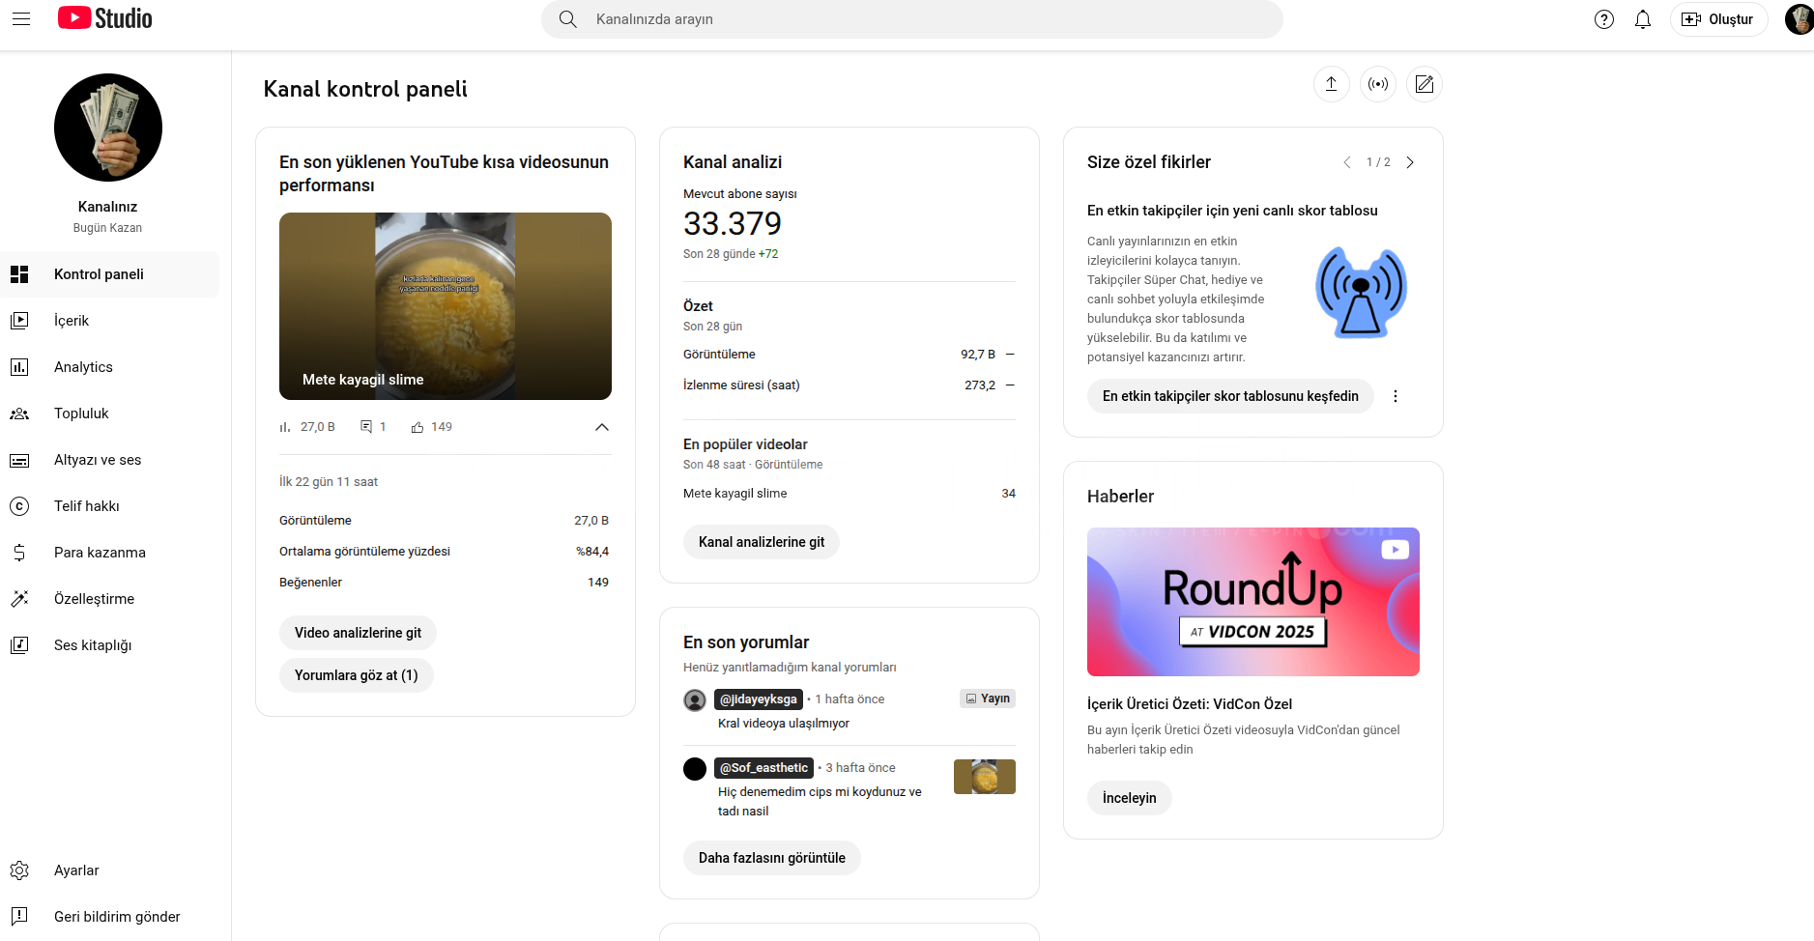Start a live stream via broadcast icon
The image size is (1814, 941).
[1378, 84]
